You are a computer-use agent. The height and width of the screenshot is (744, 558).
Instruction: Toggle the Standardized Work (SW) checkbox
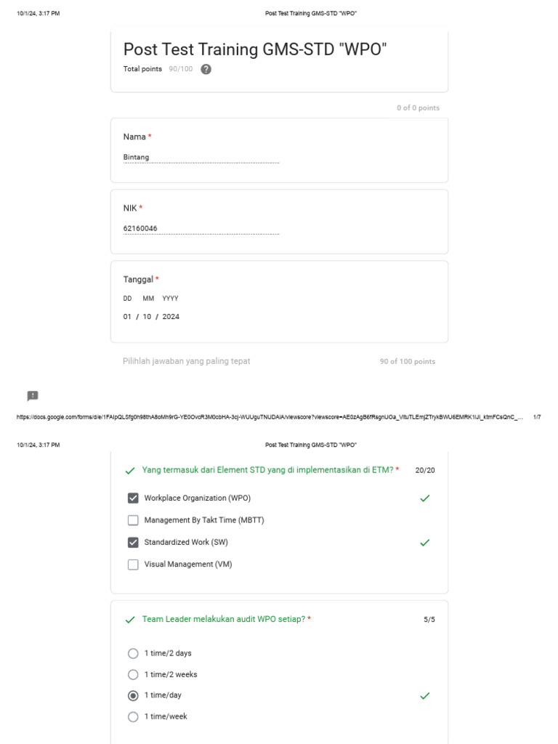[133, 542]
